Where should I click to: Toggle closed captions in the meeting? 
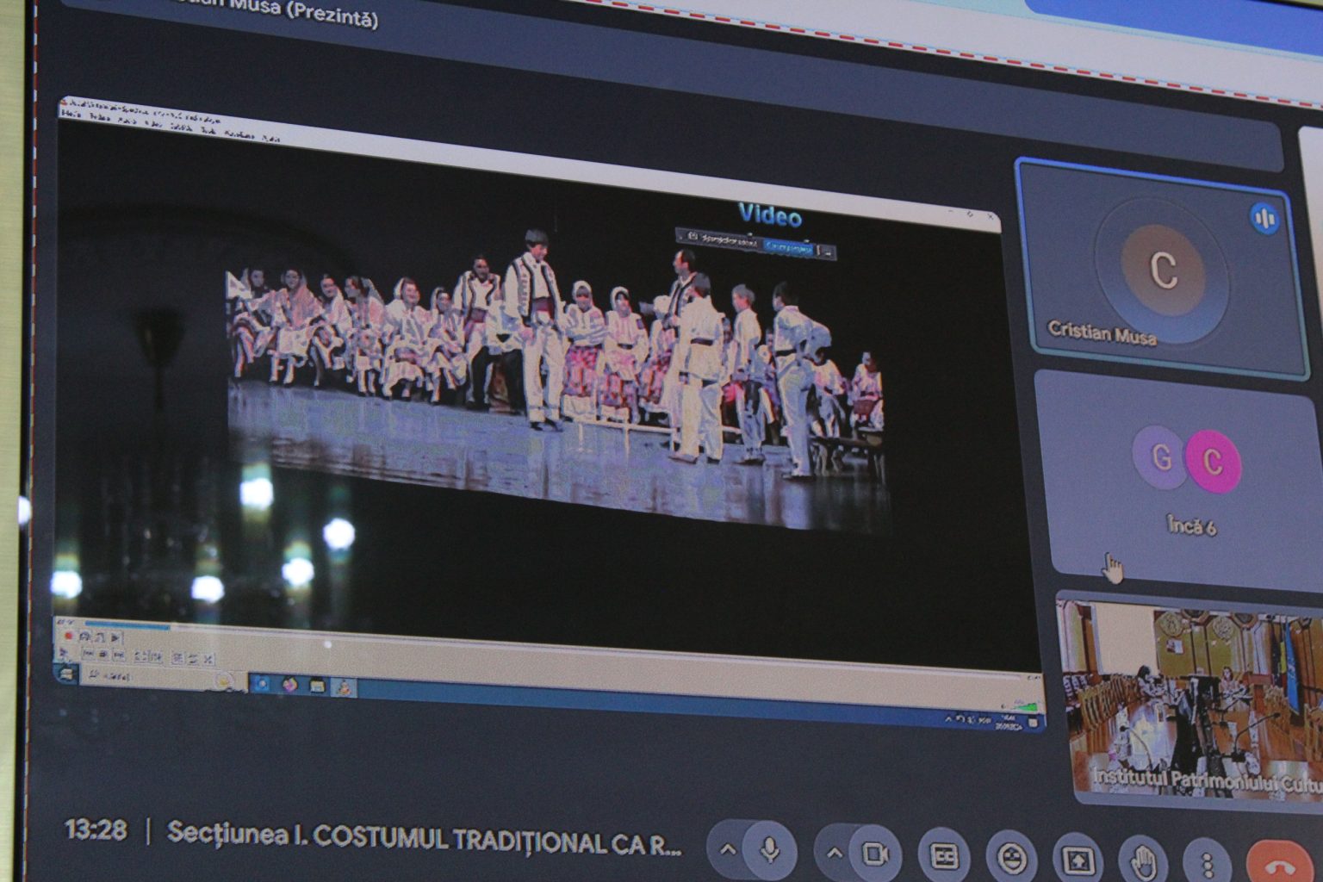tap(944, 856)
